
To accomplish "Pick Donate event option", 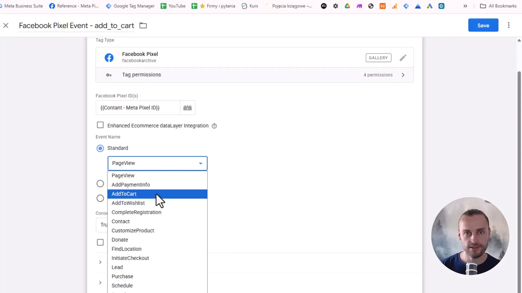I will point(157,240).
